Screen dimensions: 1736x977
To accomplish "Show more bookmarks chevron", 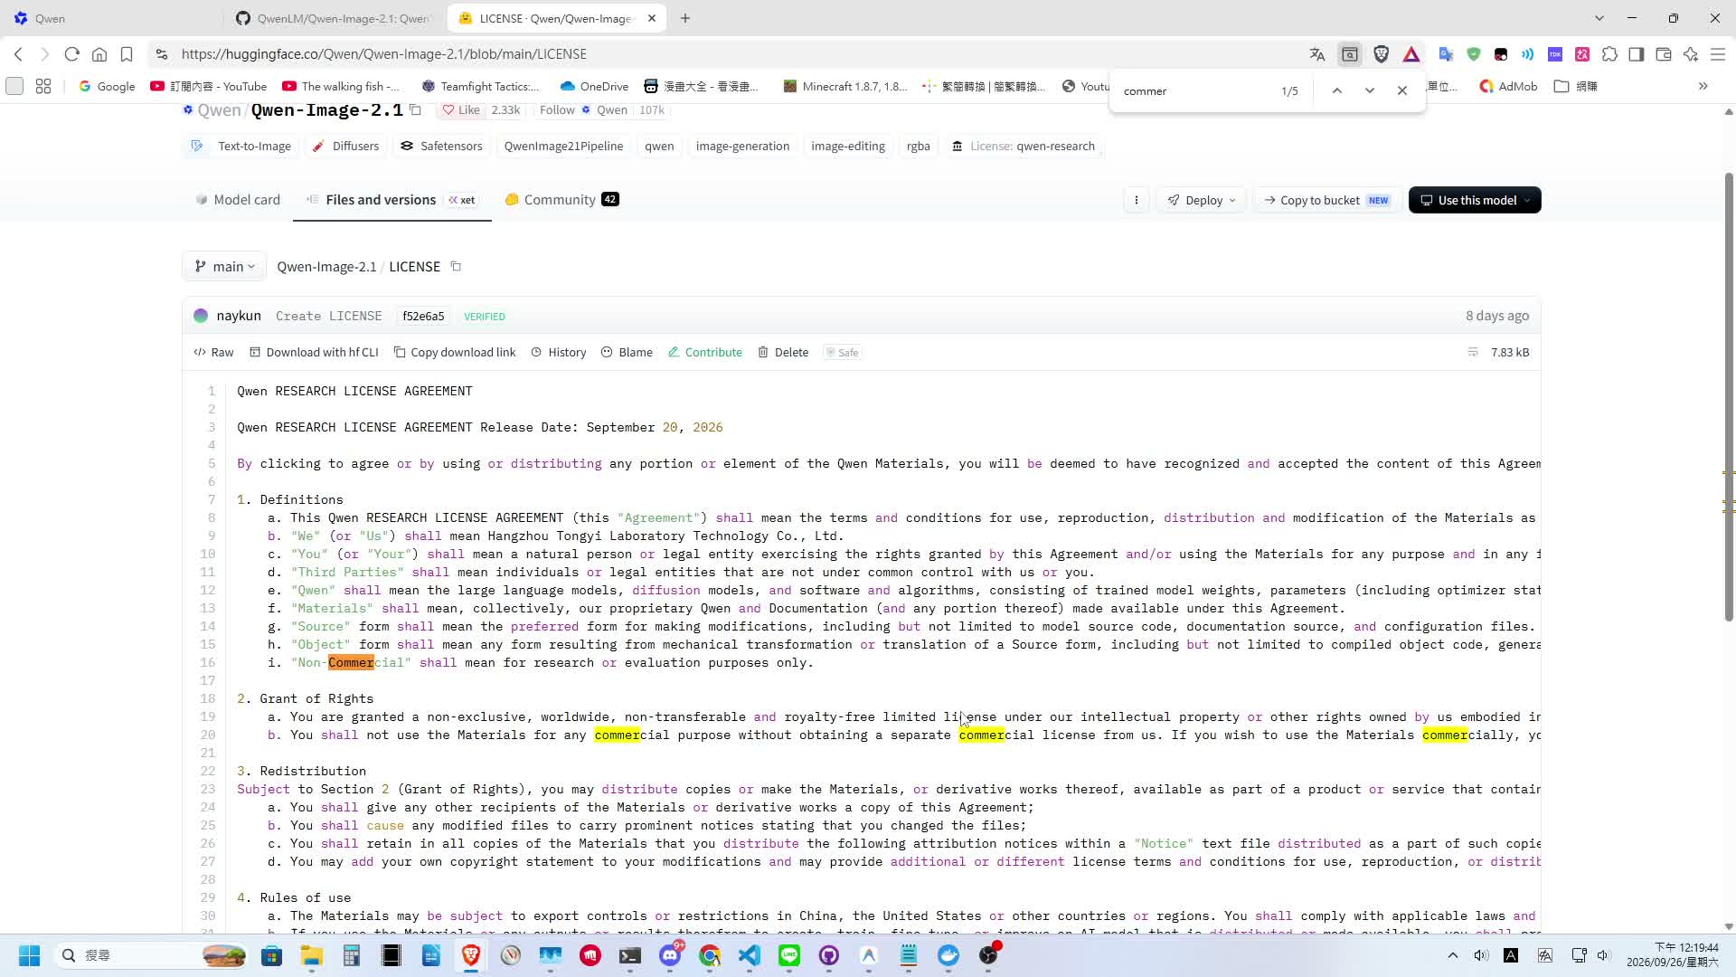I will coord(1703,86).
